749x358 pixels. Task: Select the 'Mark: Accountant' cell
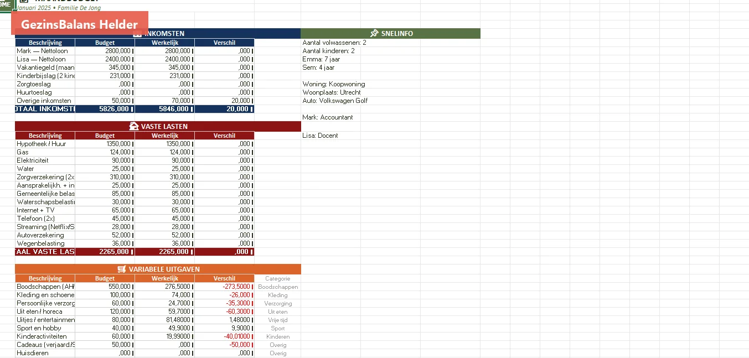(x=328, y=117)
